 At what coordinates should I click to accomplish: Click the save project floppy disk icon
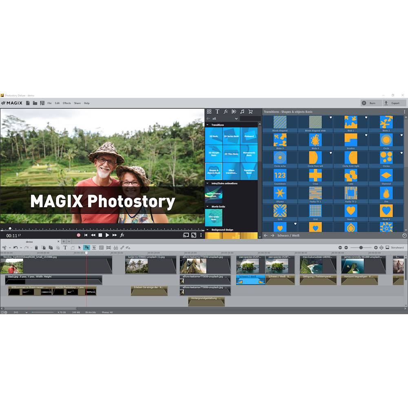pyautogui.click(x=42, y=103)
